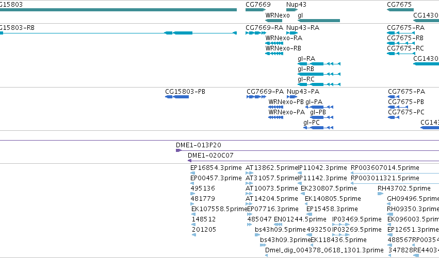The height and width of the screenshot is (258, 439).
Task: Click the EP07716.3prime EST label
Action: [x=273, y=210]
